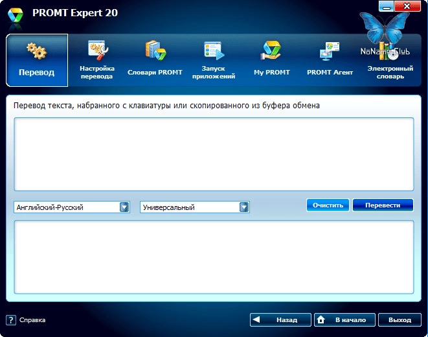The image size is (428, 337).
Task: Exit with the Выход button
Action: (400, 320)
